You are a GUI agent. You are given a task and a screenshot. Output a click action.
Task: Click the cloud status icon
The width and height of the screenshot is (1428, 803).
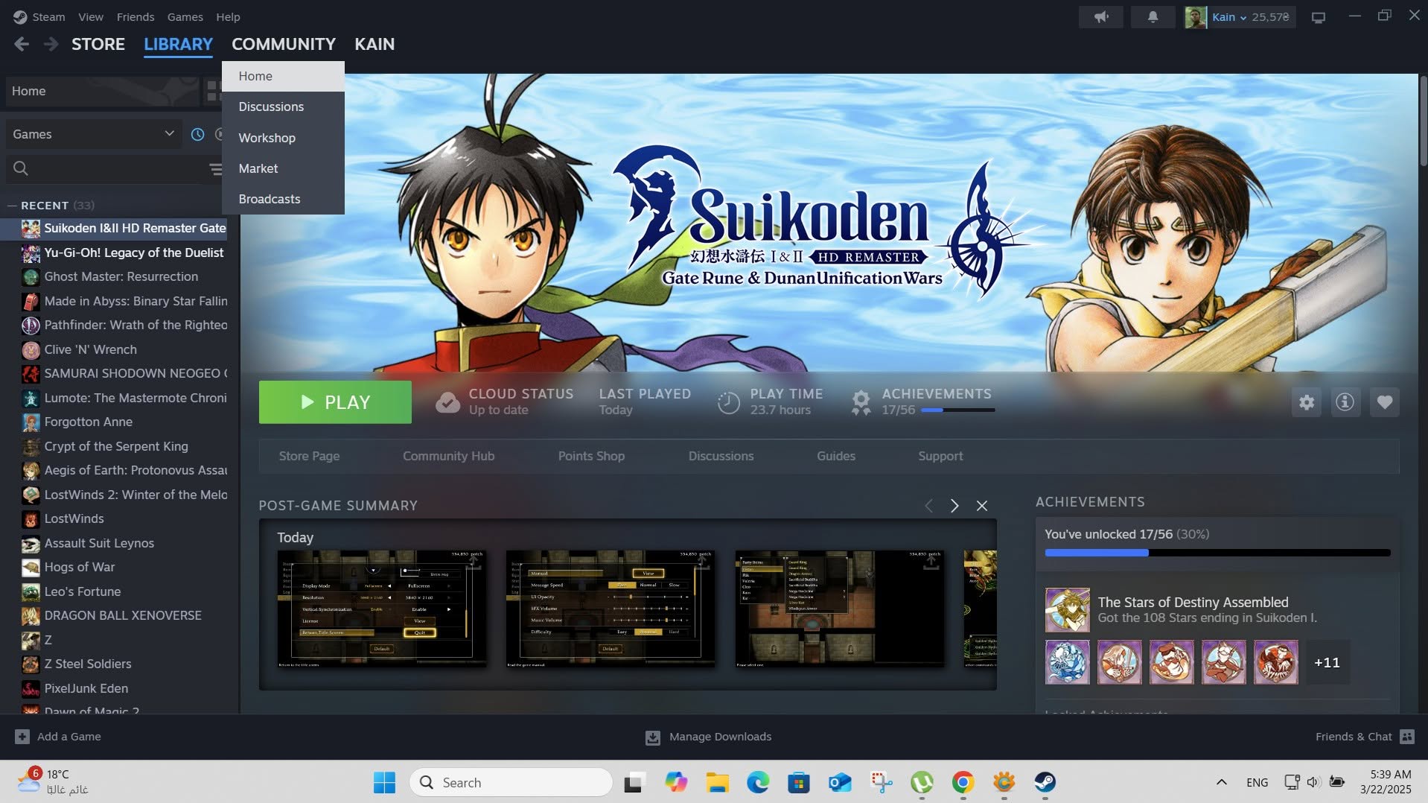[447, 402]
